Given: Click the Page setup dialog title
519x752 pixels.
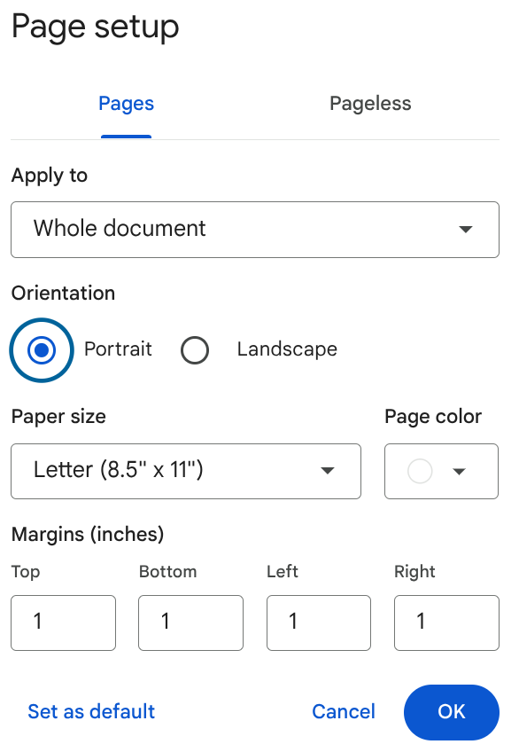Looking at the screenshot, I should click(x=95, y=27).
